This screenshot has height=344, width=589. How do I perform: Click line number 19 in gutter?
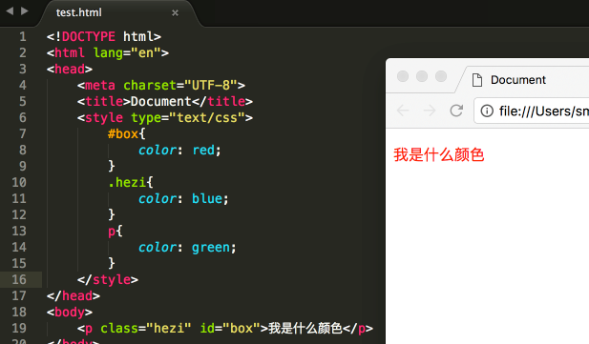coord(19,328)
